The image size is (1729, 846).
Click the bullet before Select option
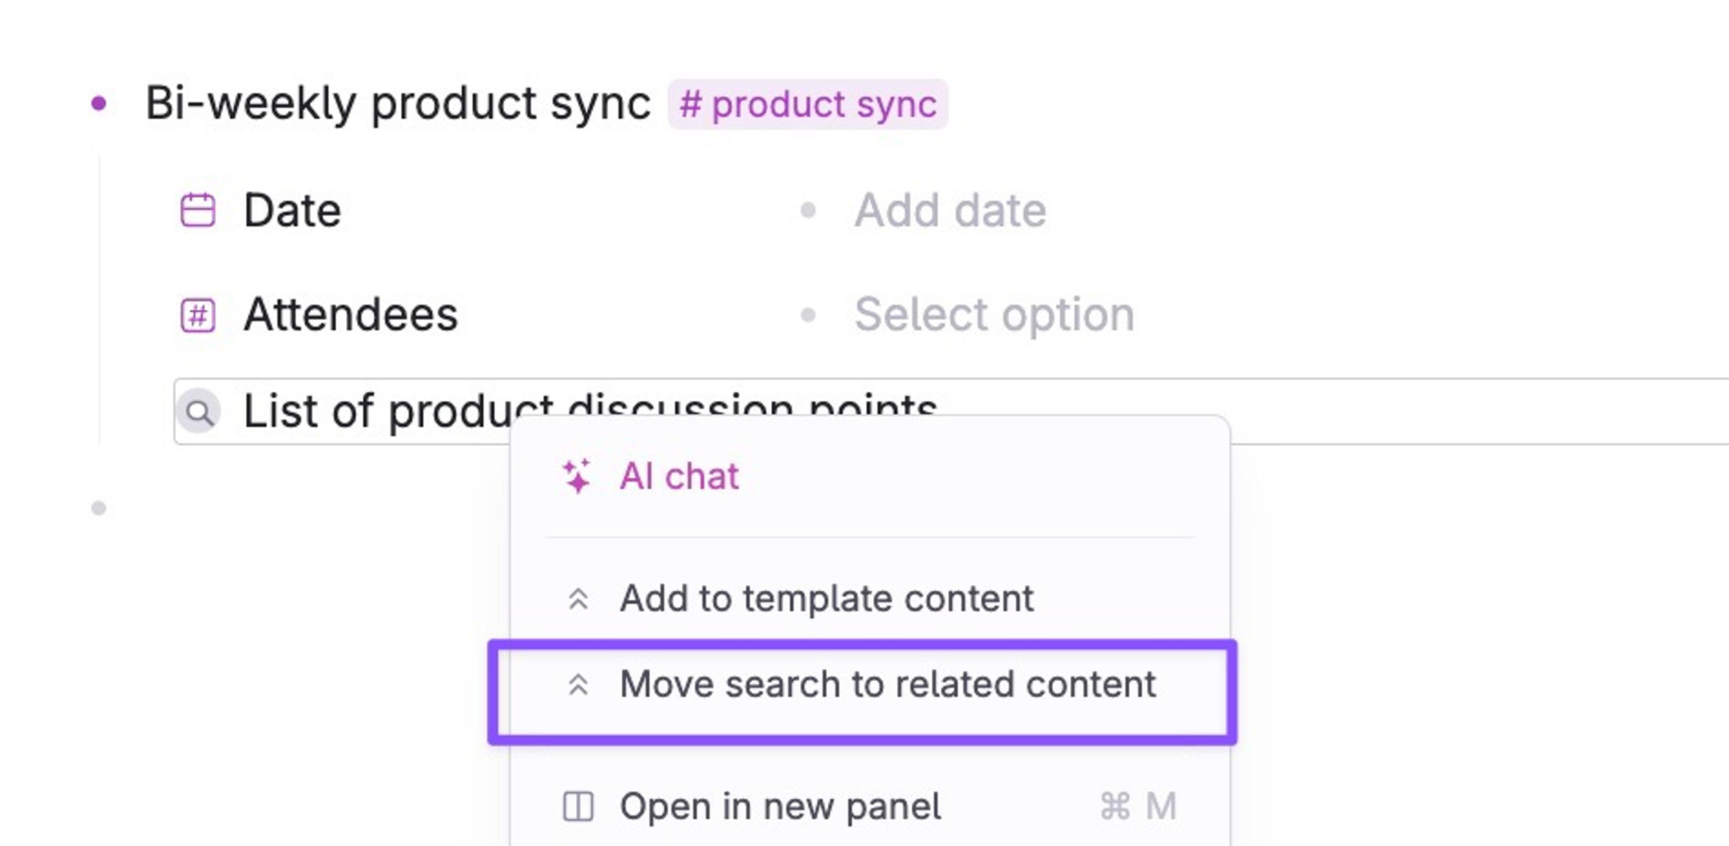(808, 314)
